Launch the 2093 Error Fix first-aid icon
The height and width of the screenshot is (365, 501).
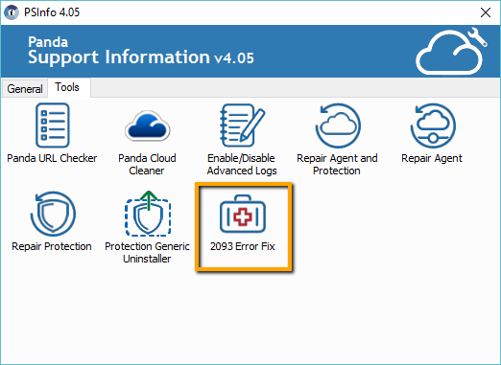pos(243,214)
